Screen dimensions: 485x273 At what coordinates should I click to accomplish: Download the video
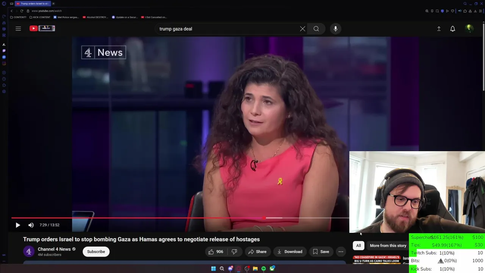(289, 252)
